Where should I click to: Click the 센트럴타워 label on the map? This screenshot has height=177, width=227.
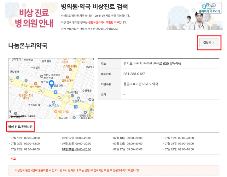(34, 105)
